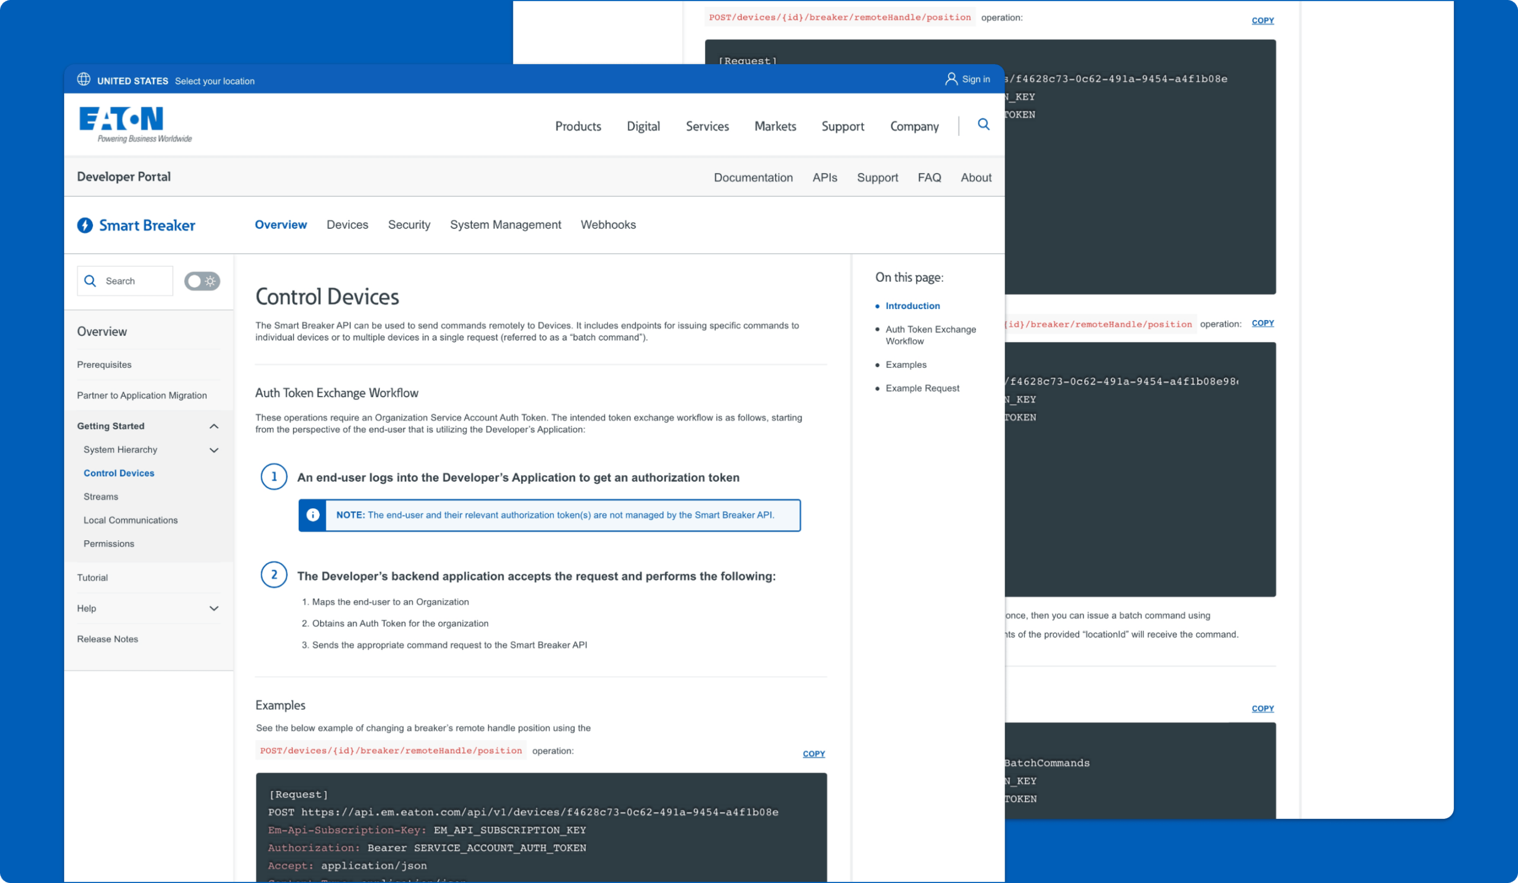1518x883 pixels.
Task: Click COPY link above request code
Action: (813, 754)
